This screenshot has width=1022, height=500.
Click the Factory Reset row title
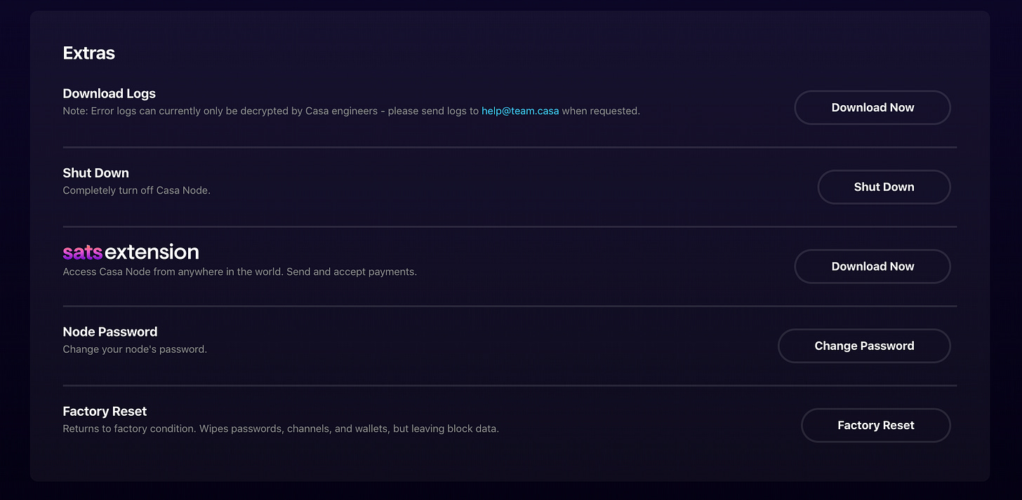[x=105, y=411]
